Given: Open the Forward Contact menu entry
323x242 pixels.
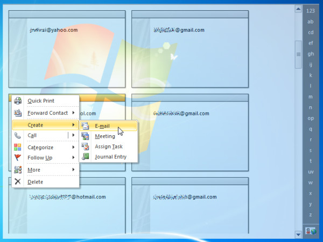Looking at the screenshot, I should pyautogui.click(x=46, y=113).
